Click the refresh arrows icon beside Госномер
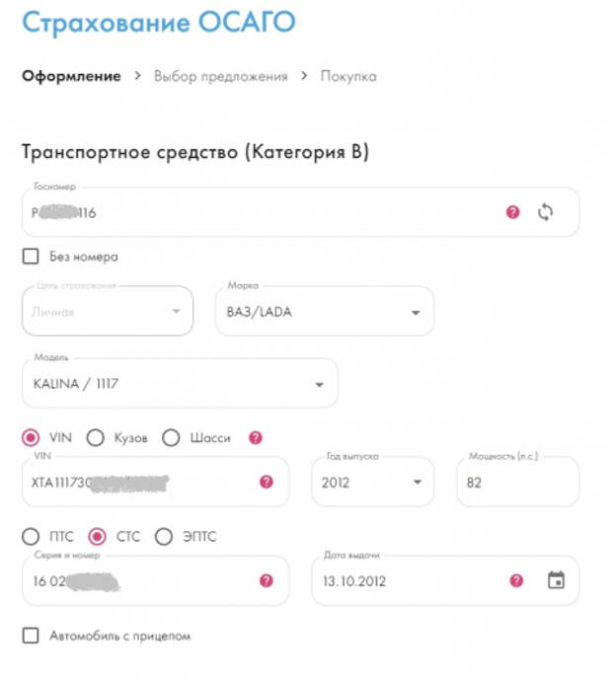612x684 pixels. coord(545,212)
